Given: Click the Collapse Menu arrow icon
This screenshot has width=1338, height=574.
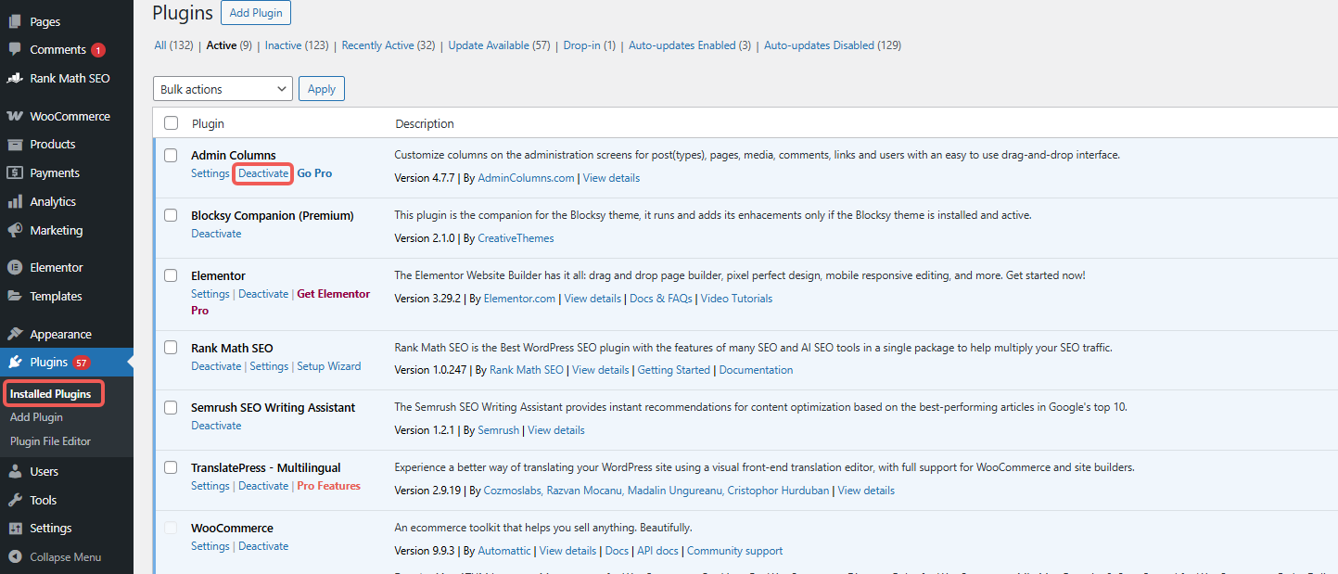Looking at the screenshot, I should pyautogui.click(x=14, y=557).
